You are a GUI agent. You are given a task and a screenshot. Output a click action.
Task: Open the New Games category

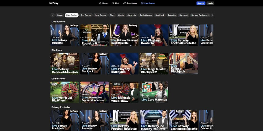click(x=100, y=15)
